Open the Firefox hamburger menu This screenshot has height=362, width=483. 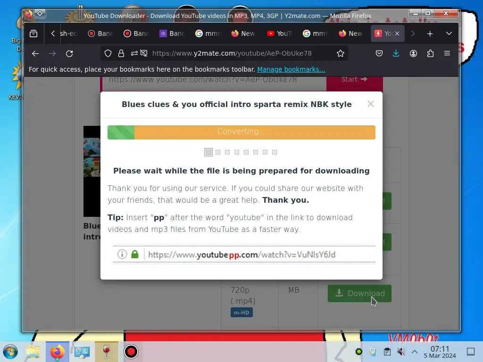447,54
